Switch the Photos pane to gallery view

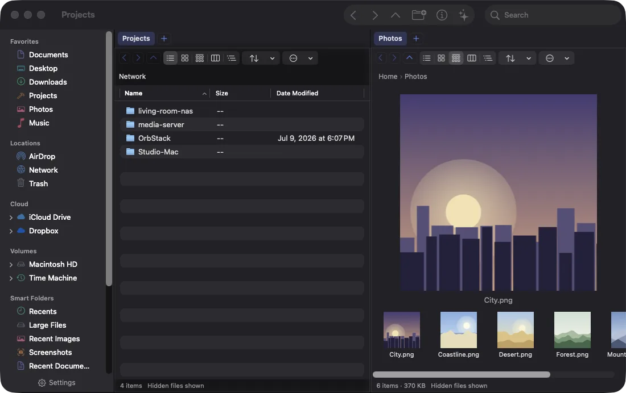click(456, 58)
